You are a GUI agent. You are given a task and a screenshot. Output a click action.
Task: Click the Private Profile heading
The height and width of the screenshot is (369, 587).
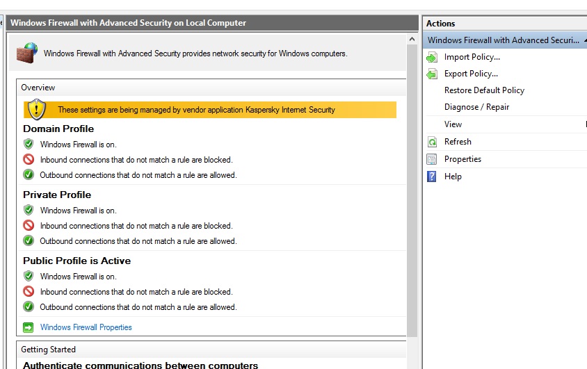pos(57,195)
